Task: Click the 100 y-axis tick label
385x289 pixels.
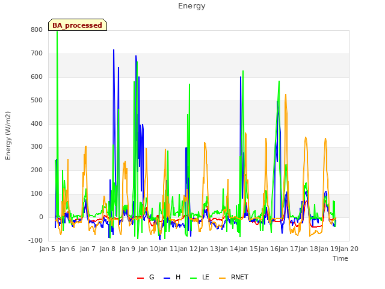Action: (37, 194)
